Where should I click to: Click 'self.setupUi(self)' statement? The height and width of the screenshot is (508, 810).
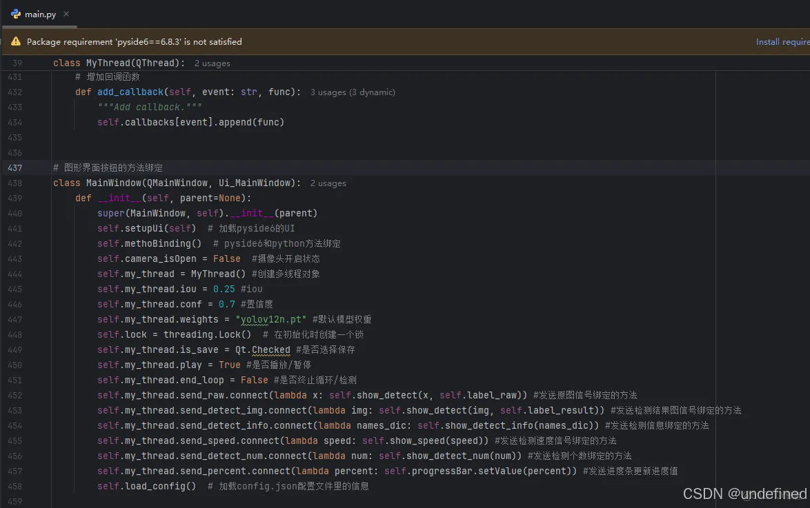[x=147, y=228]
